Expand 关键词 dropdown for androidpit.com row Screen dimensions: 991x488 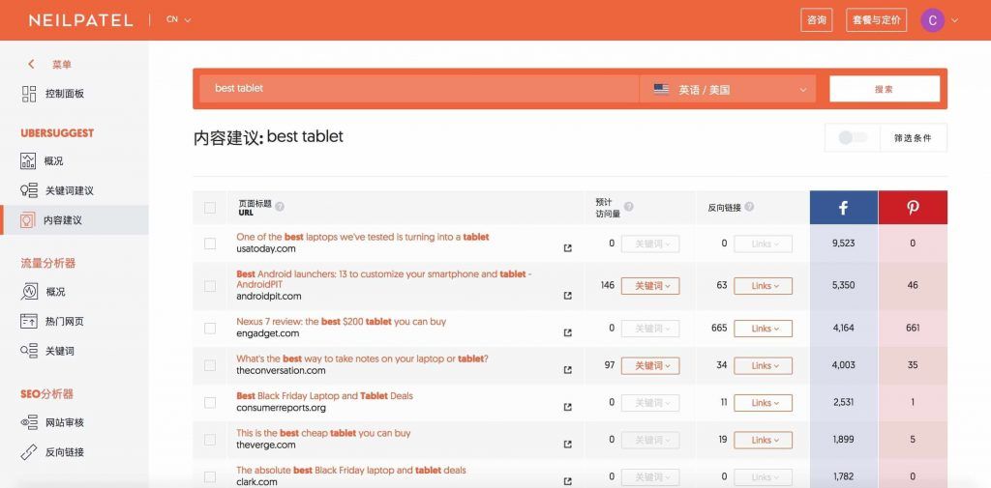pos(650,286)
